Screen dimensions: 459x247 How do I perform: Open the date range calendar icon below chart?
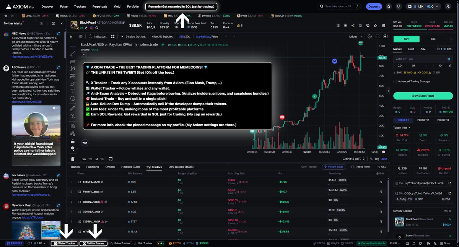coord(111,159)
